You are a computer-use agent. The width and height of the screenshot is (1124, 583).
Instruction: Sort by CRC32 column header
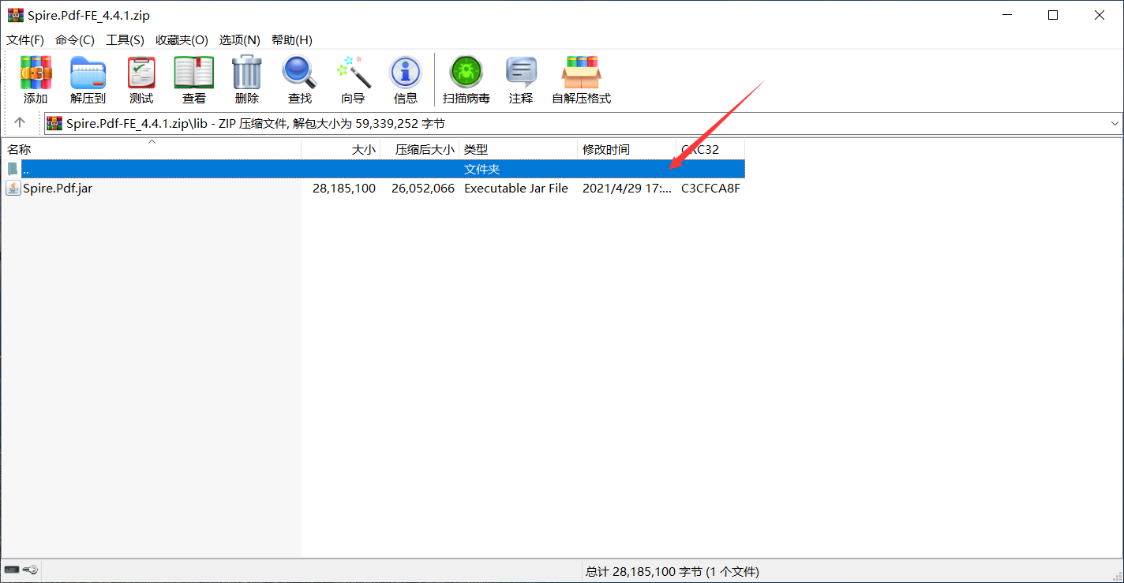[710, 149]
